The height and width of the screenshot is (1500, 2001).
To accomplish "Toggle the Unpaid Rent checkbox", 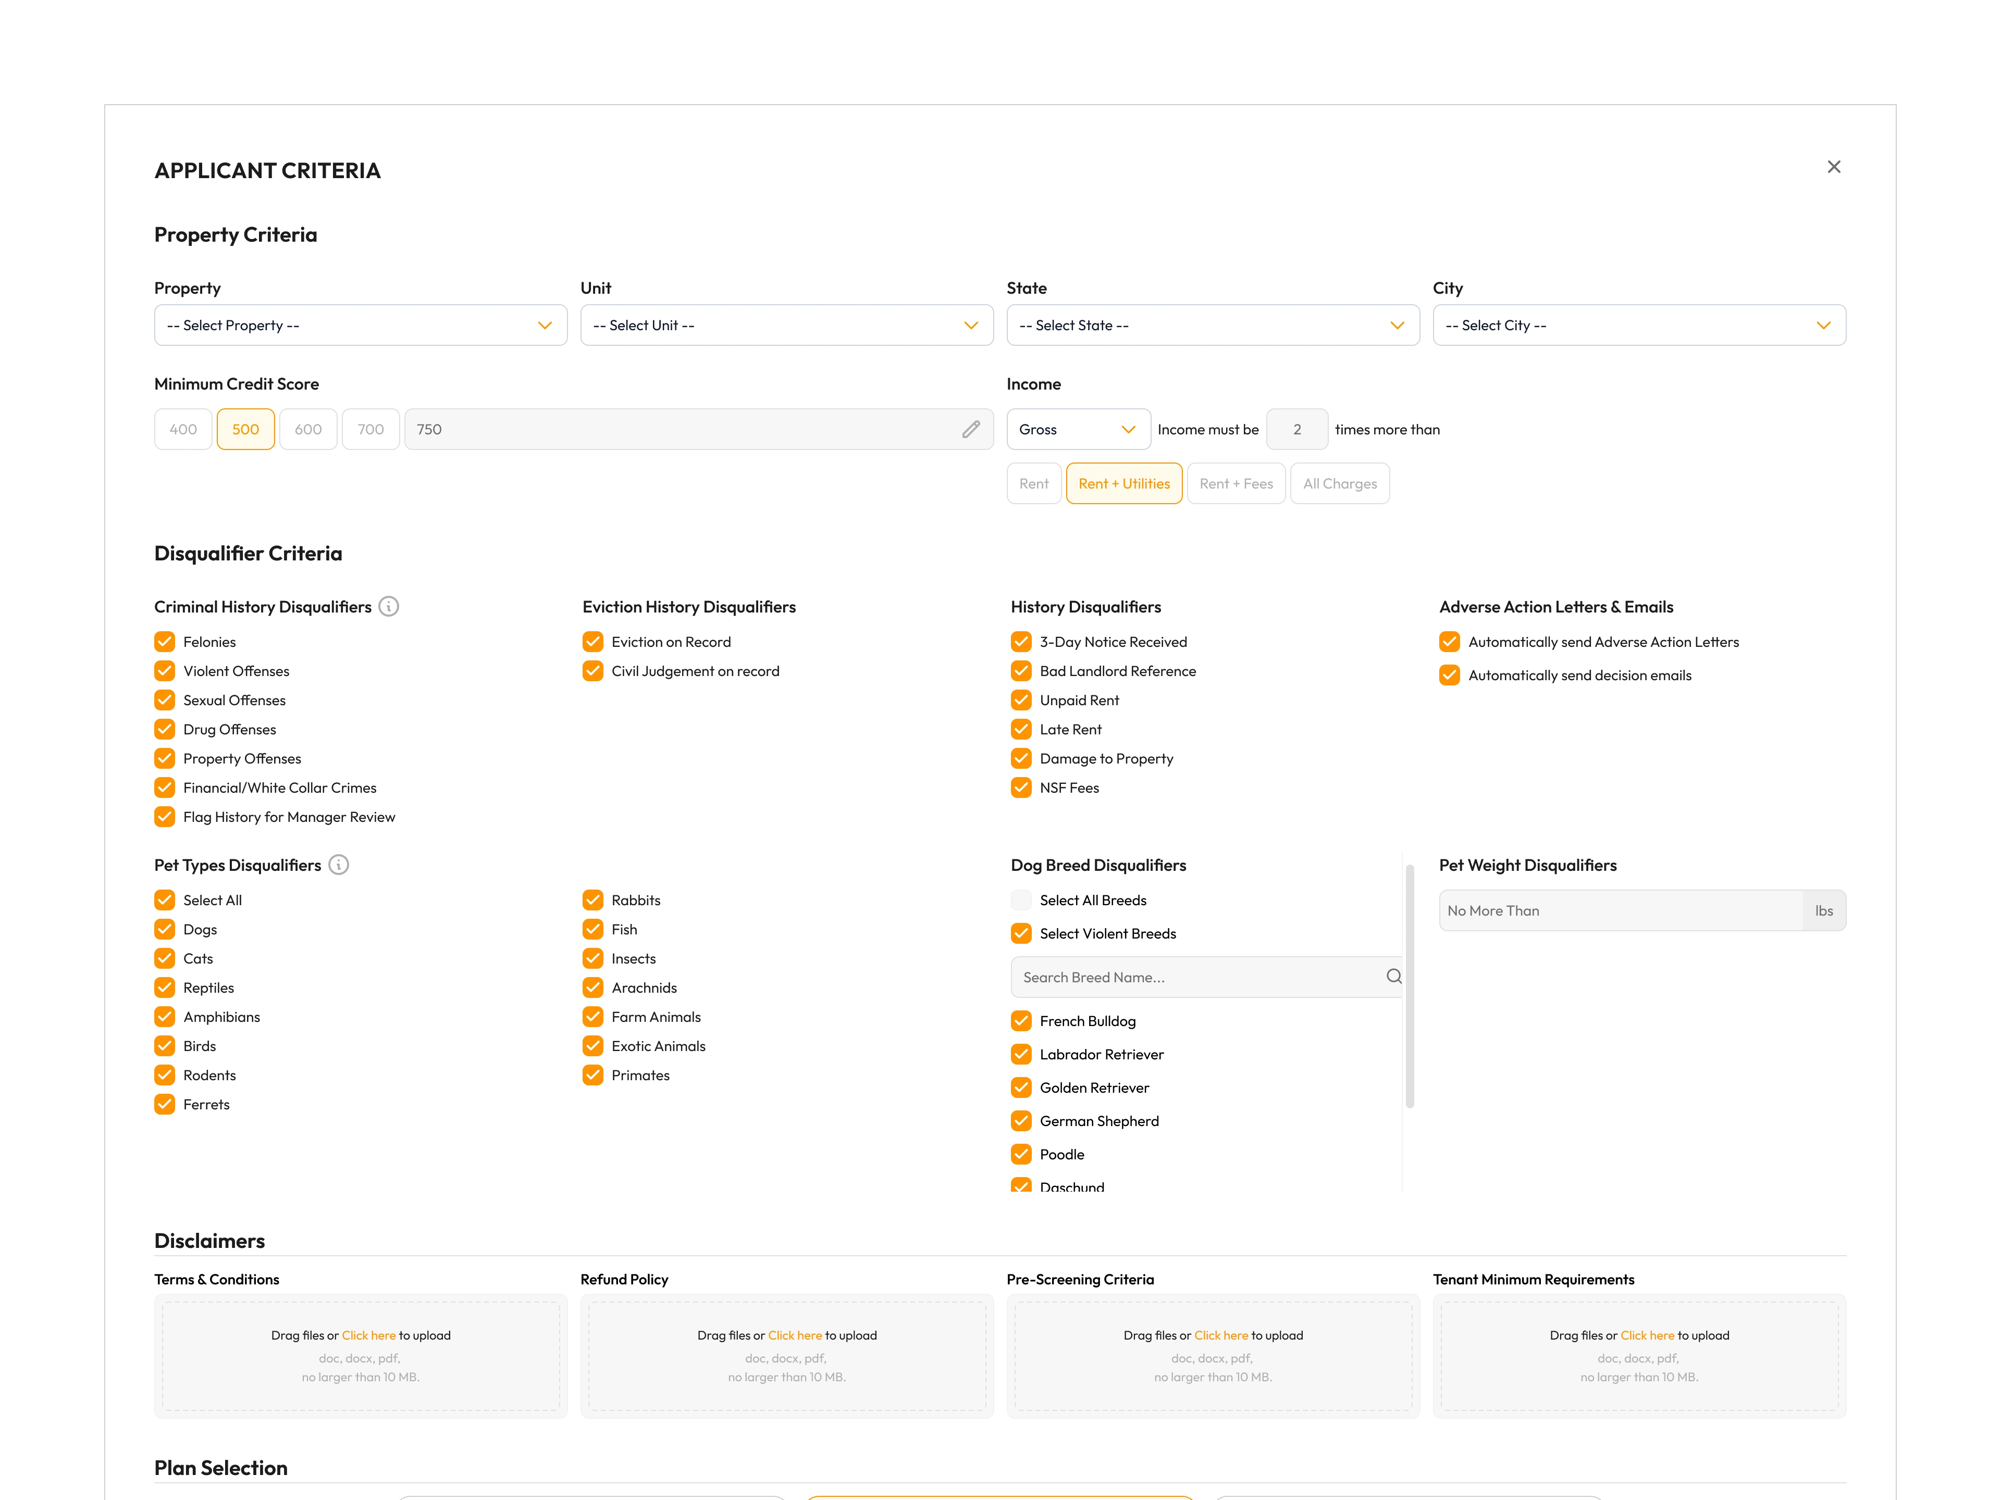I will click(1021, 700).
